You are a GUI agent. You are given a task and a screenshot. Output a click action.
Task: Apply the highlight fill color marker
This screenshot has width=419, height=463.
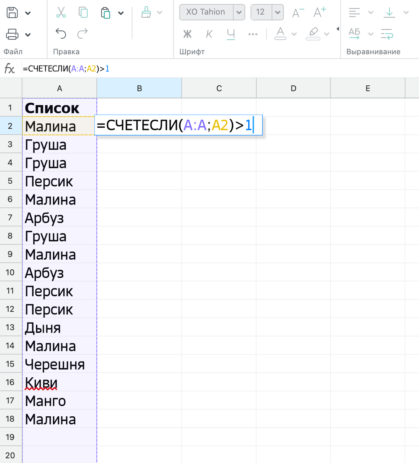[313, 34]
